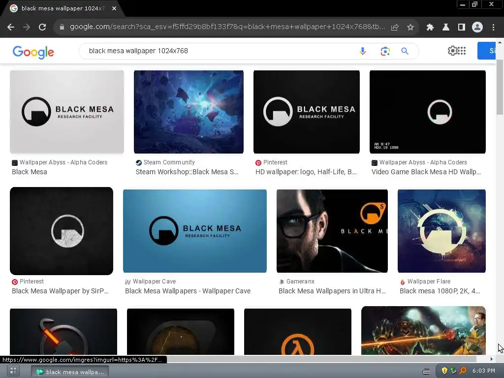This screenshot has height=378, width=504.
Task: Open the orange lambda symbol thumbnail
Action: pos(298,331)
